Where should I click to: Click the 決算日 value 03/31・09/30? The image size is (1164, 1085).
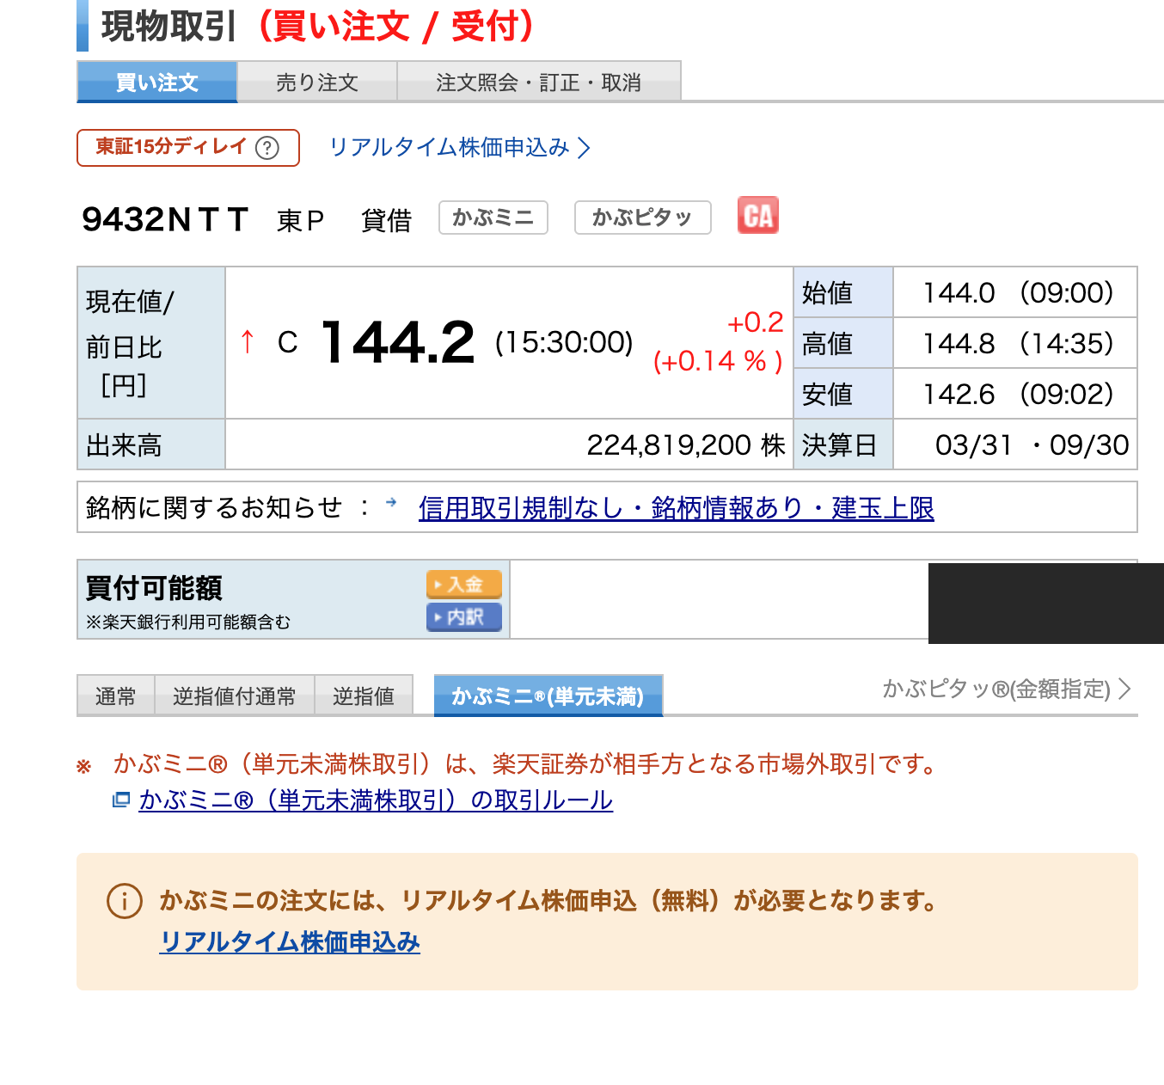(1032, 445)
